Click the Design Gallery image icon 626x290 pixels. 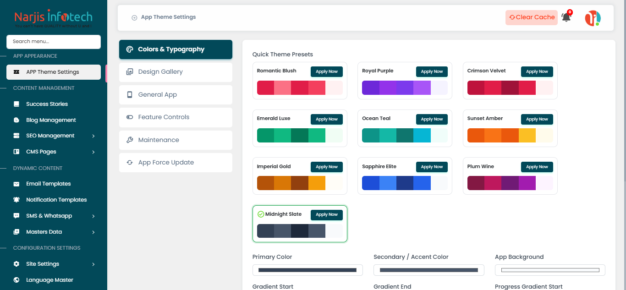tap(130, 72)
